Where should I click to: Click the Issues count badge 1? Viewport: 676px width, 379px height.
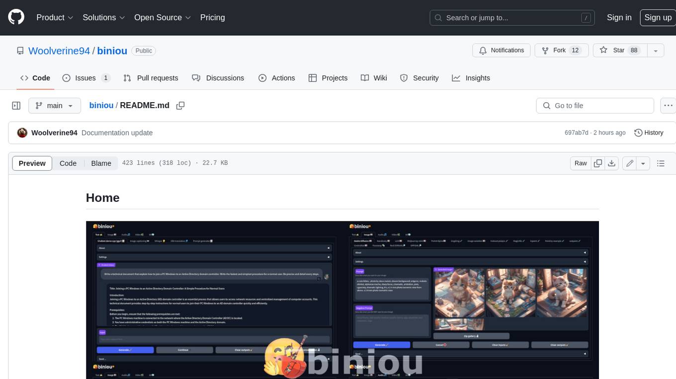point(105,78)
